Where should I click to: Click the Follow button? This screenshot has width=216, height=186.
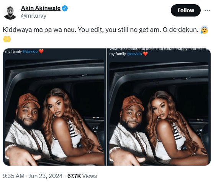[x=186, y=10]
